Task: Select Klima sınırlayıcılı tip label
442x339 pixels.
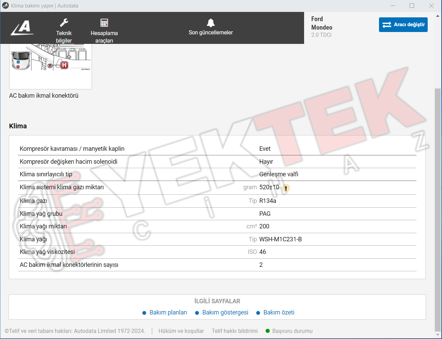Action: [46, 174]
